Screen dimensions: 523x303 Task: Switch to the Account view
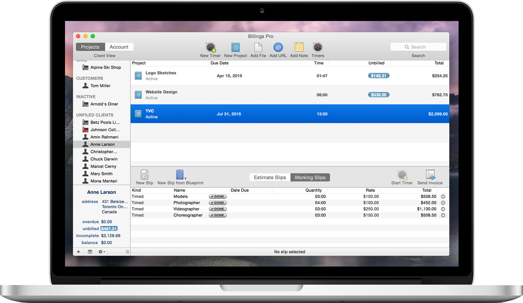click(x=119, y=47)
